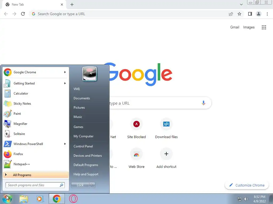Expand Windows PowerShell submenu arrow
273x204 pixels.
(65, 144)
